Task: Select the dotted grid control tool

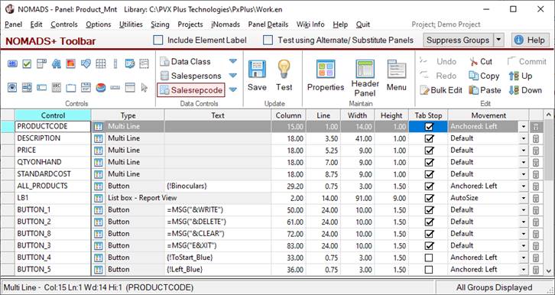Action: click(101, 63)
